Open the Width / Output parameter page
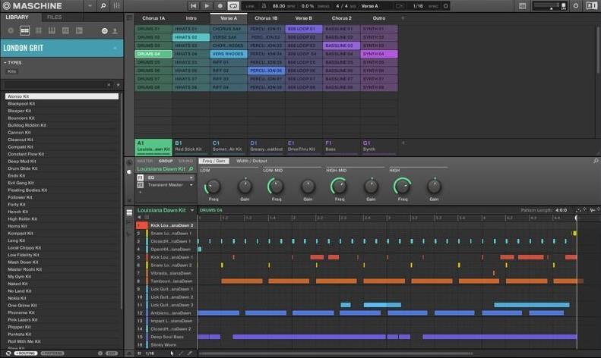This screenshot has height=358, width=601. click(x=251, y=161)
